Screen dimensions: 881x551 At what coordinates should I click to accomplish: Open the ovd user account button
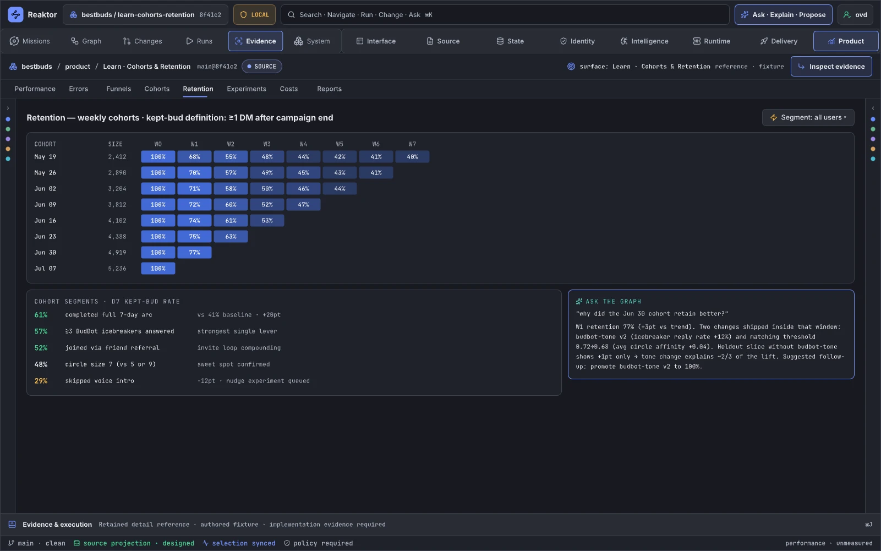[855, 15]
